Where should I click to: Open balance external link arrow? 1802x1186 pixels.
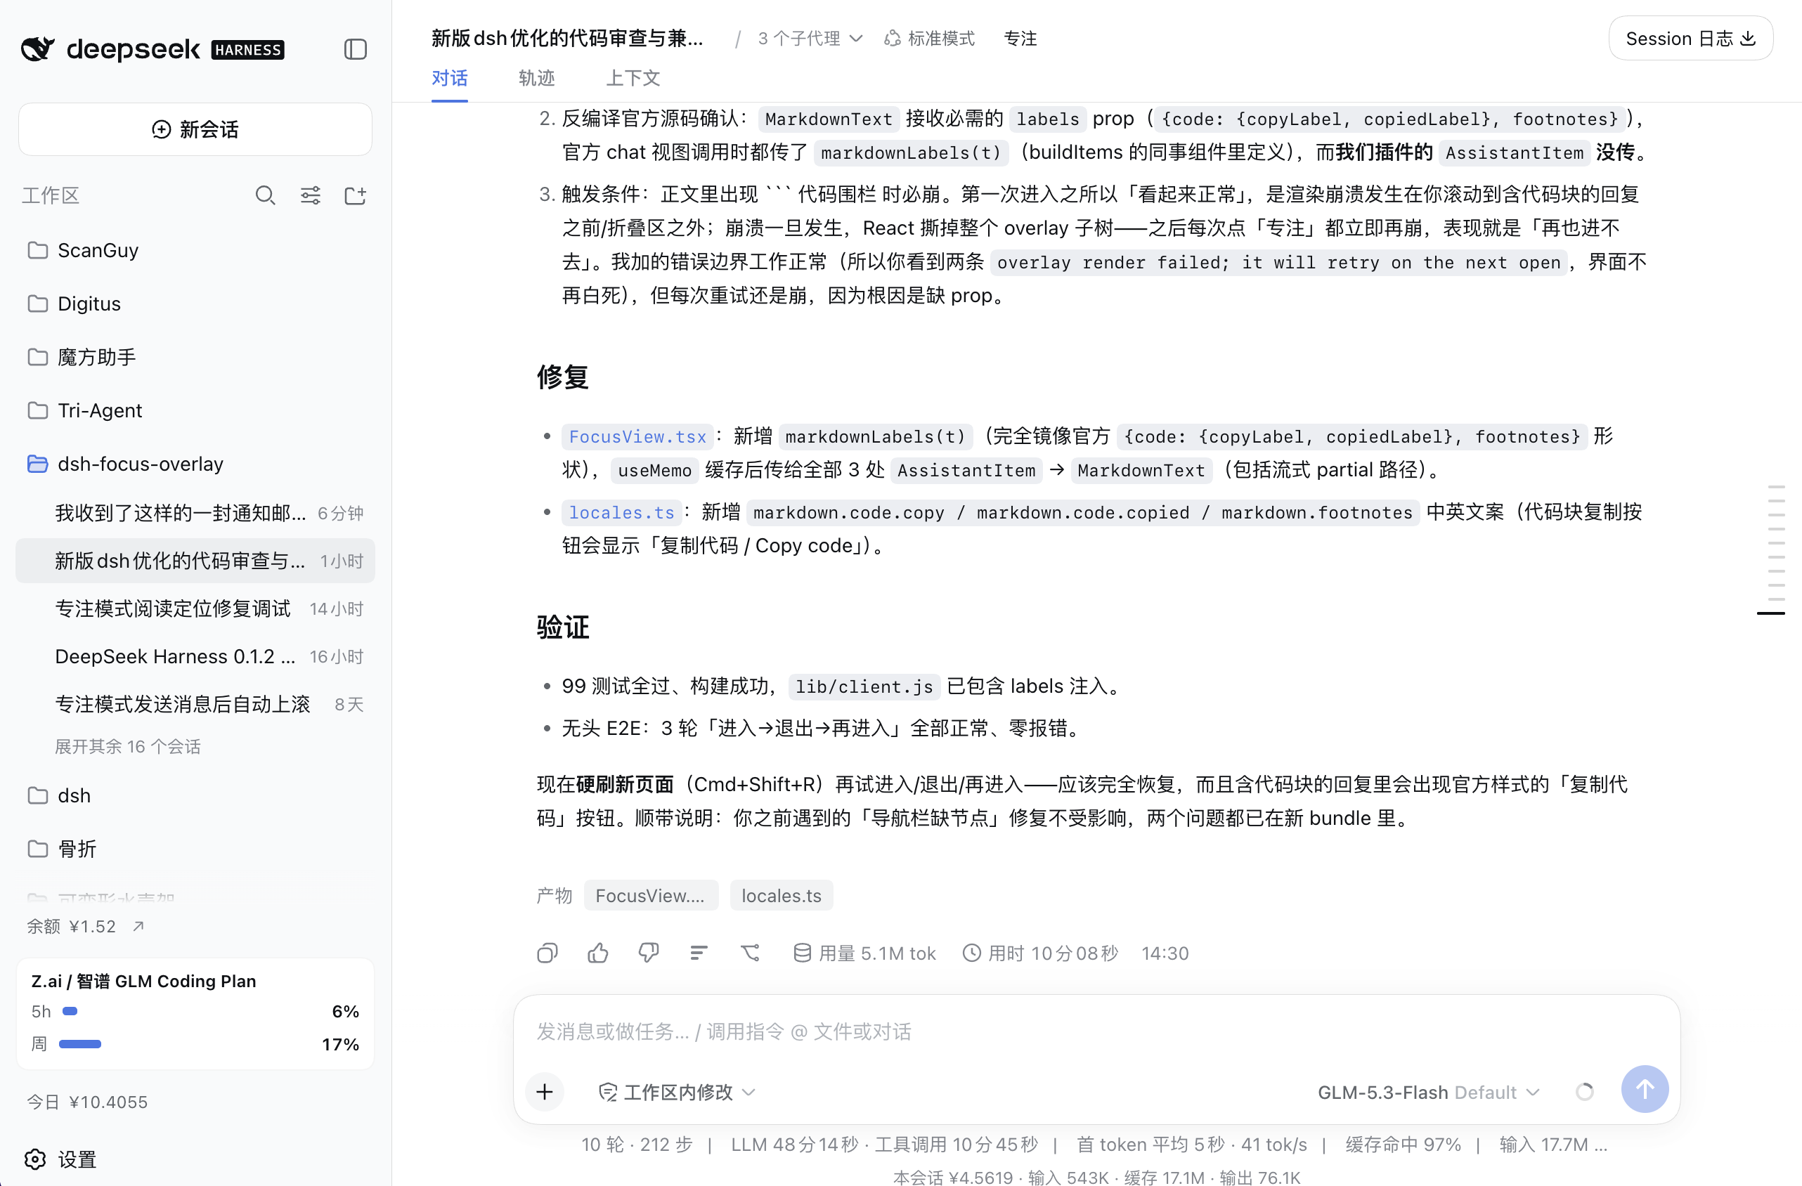pyautogui.click(x=138, y=927)
